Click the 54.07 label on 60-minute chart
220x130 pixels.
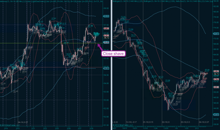pyautogui.click(x=16, y=81)
